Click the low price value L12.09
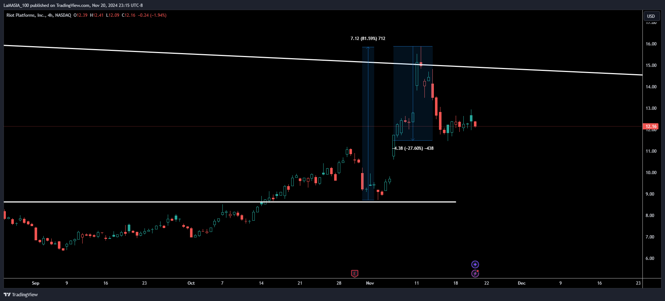The image size is (665, 301). (x=112, y=15)
